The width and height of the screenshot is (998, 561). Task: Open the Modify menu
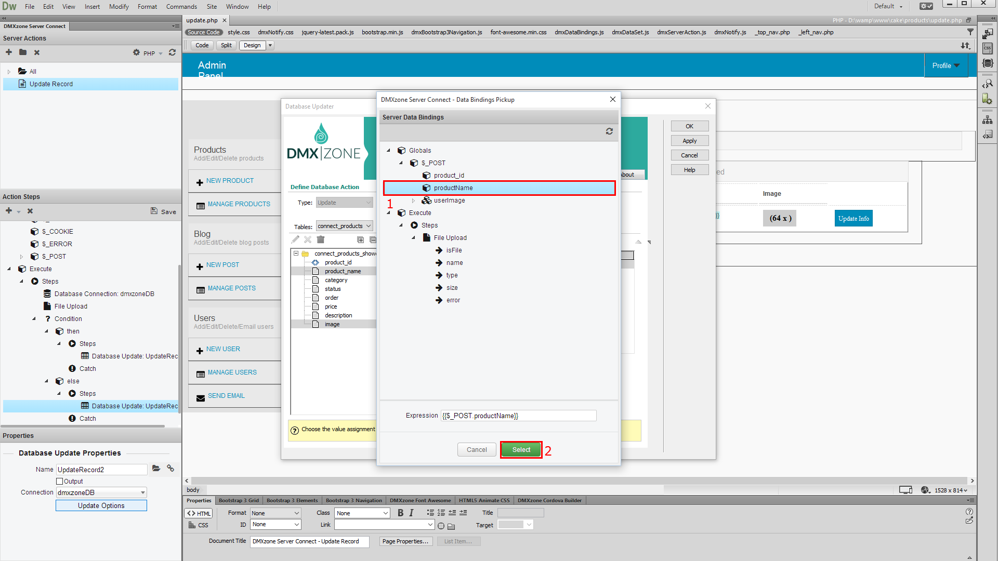click(x=119, y=7)
